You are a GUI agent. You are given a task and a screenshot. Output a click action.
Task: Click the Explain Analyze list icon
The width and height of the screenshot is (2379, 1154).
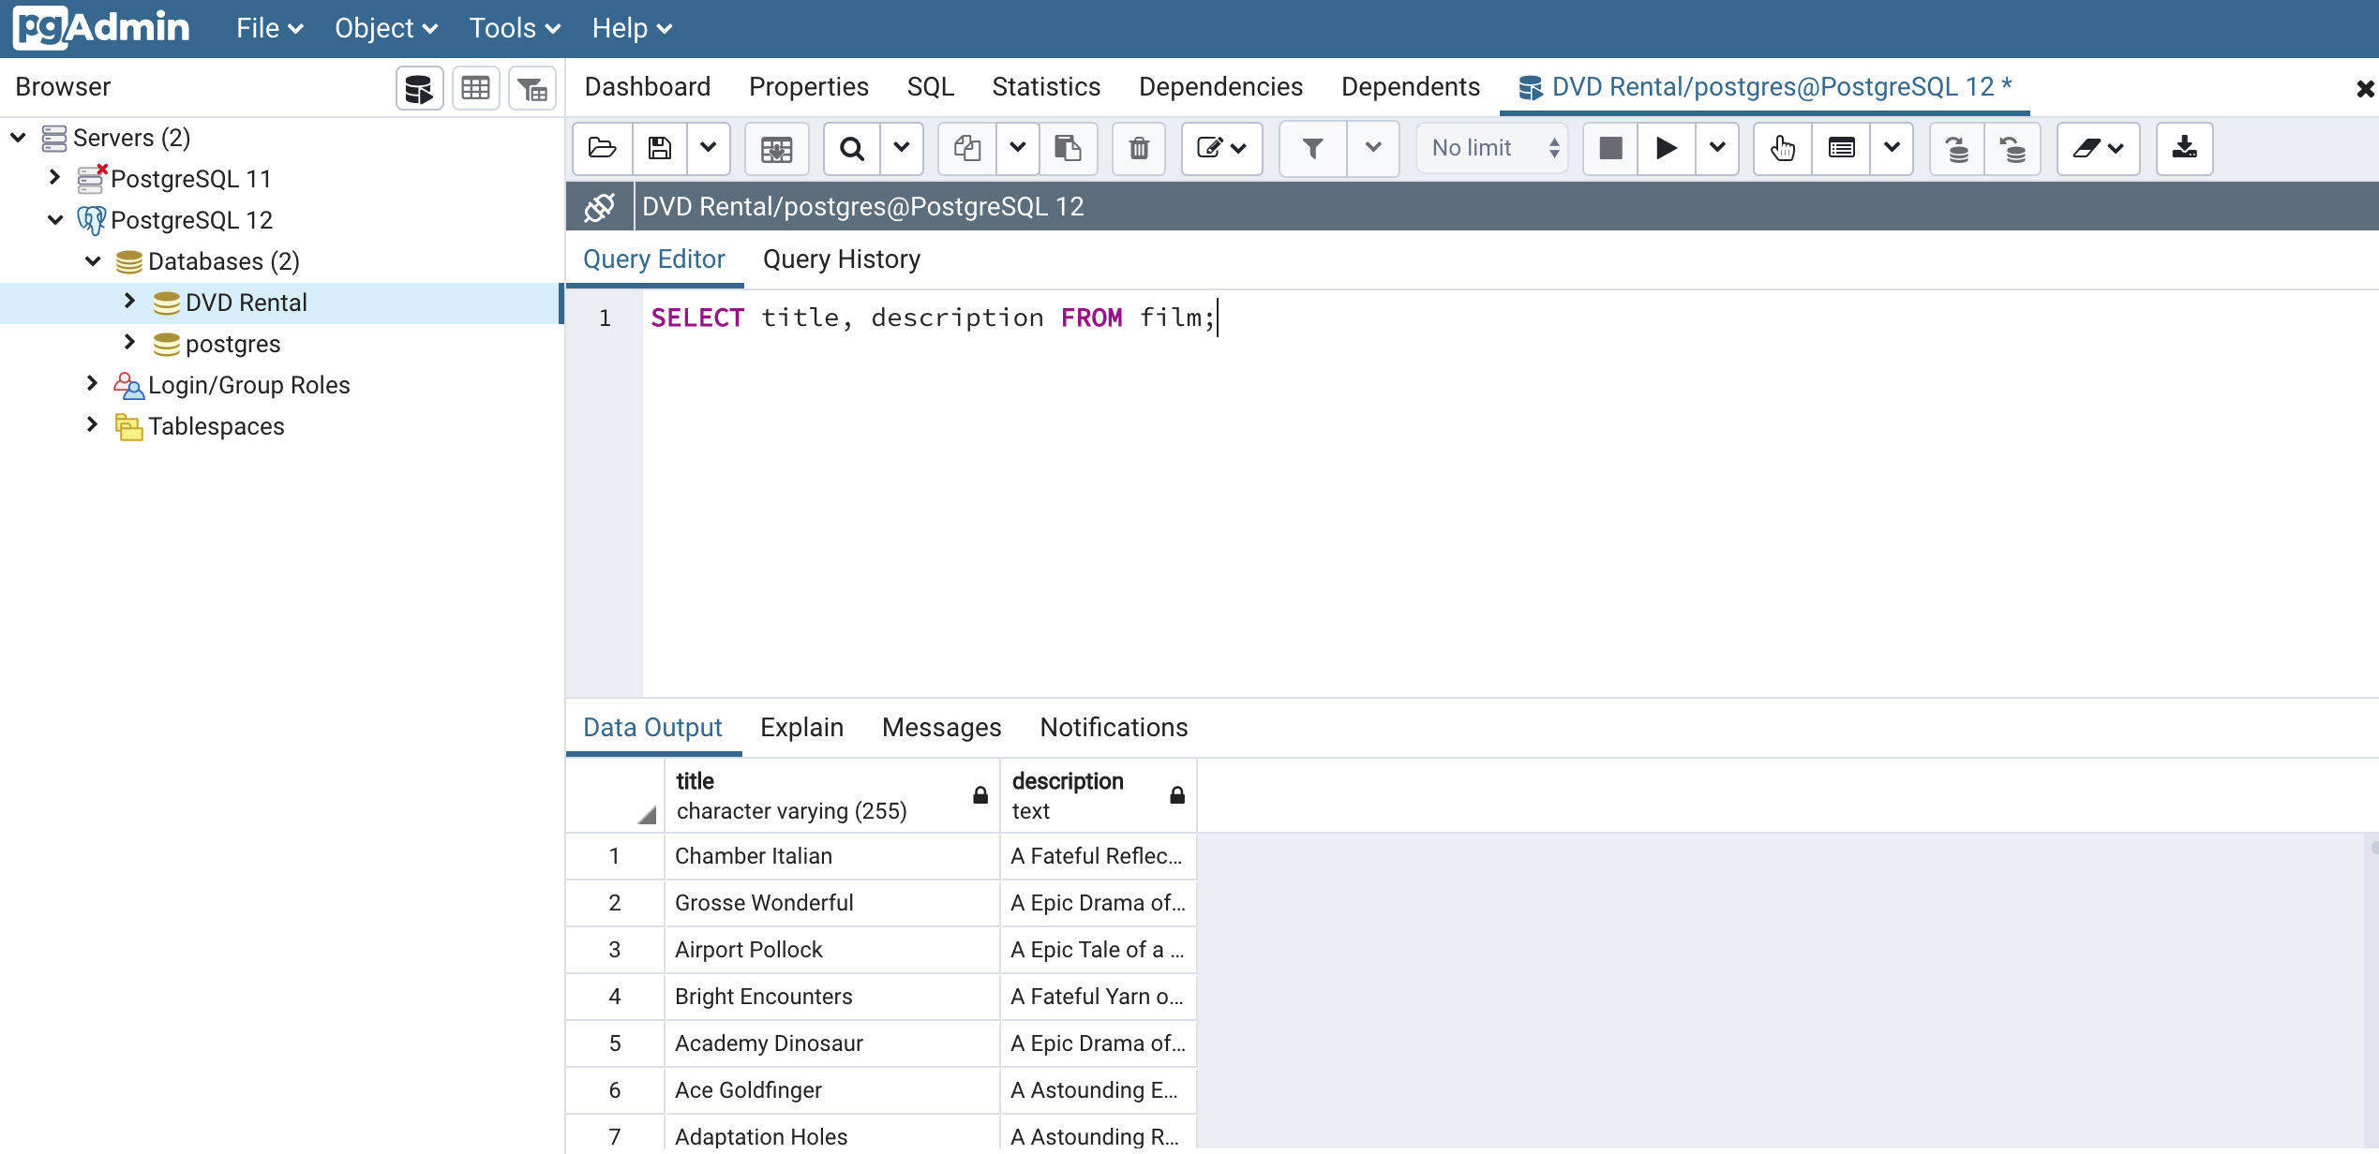(x=1841, y=148)
